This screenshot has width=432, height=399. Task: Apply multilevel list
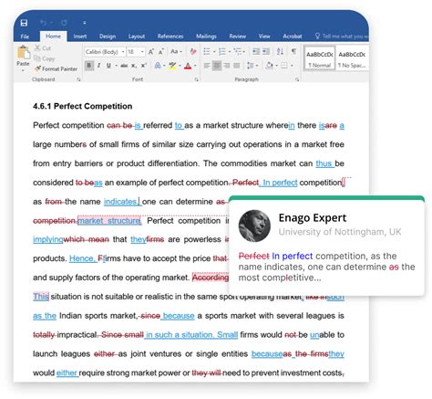click(238, 51)
